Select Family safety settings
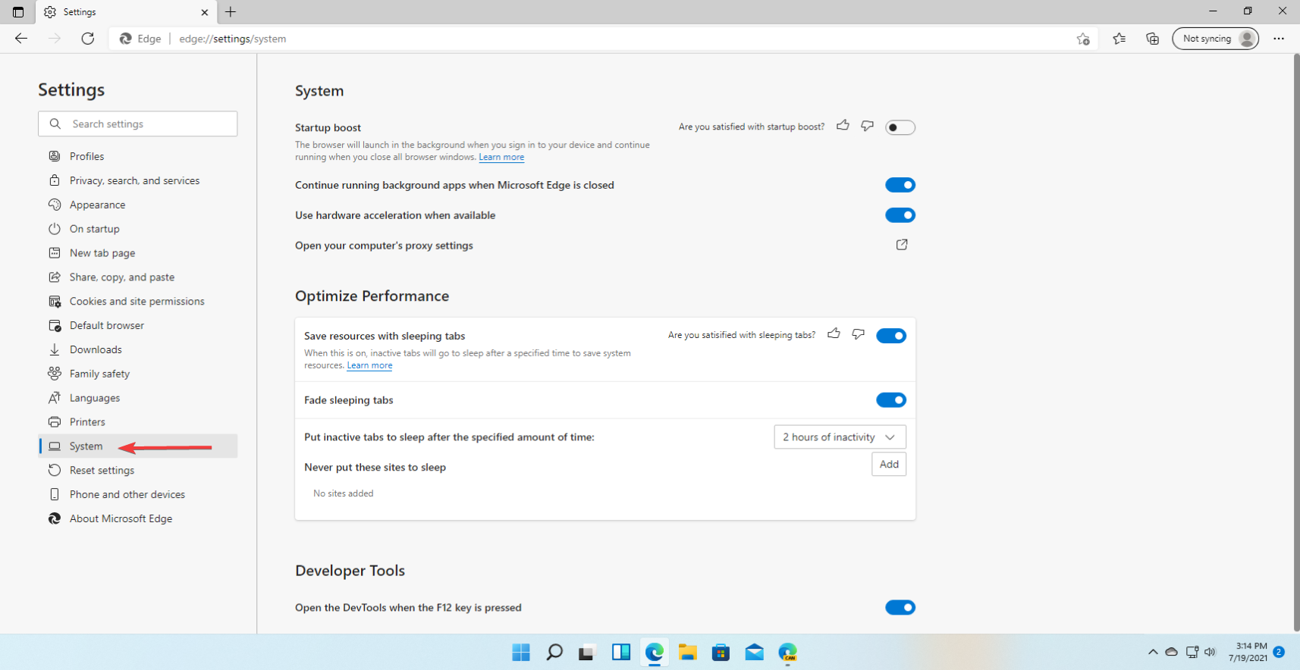 [x=138, y=374]
